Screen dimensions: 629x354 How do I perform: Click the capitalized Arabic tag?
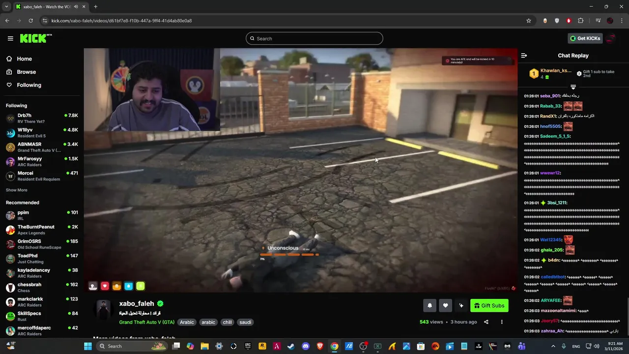187,322
